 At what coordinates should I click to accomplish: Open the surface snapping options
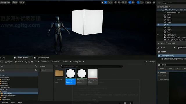coord(119,3)
